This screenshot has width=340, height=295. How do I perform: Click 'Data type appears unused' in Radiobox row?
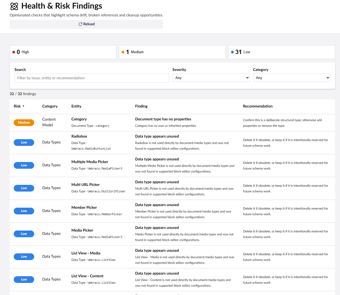tap(157, 136)
